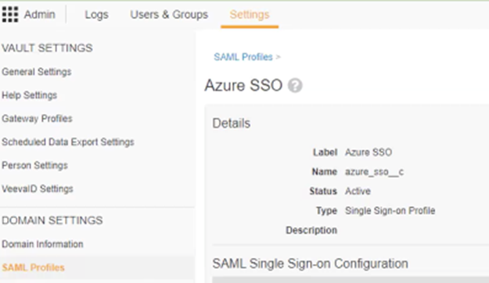Switch to the Logs tab
489x283 pixels.
97,14
